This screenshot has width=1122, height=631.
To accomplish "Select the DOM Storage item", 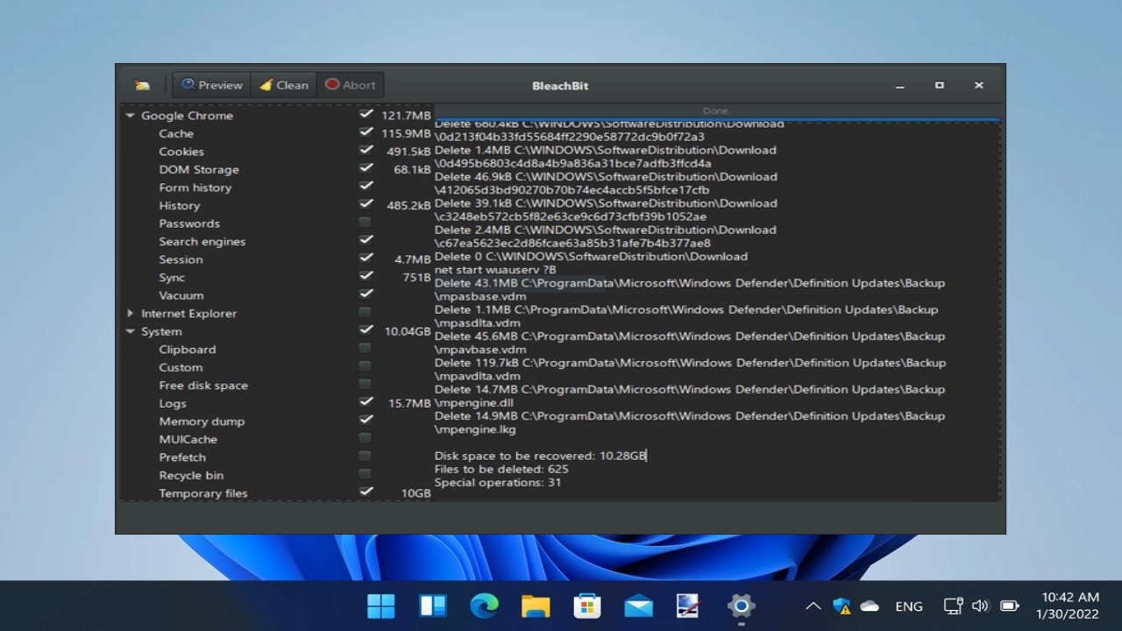I will (199, 169).
